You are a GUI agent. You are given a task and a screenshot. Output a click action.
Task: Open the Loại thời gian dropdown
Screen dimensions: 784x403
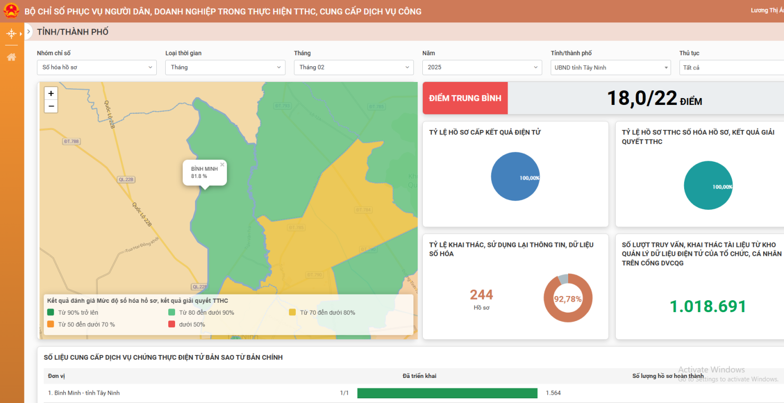coord(225,67)
